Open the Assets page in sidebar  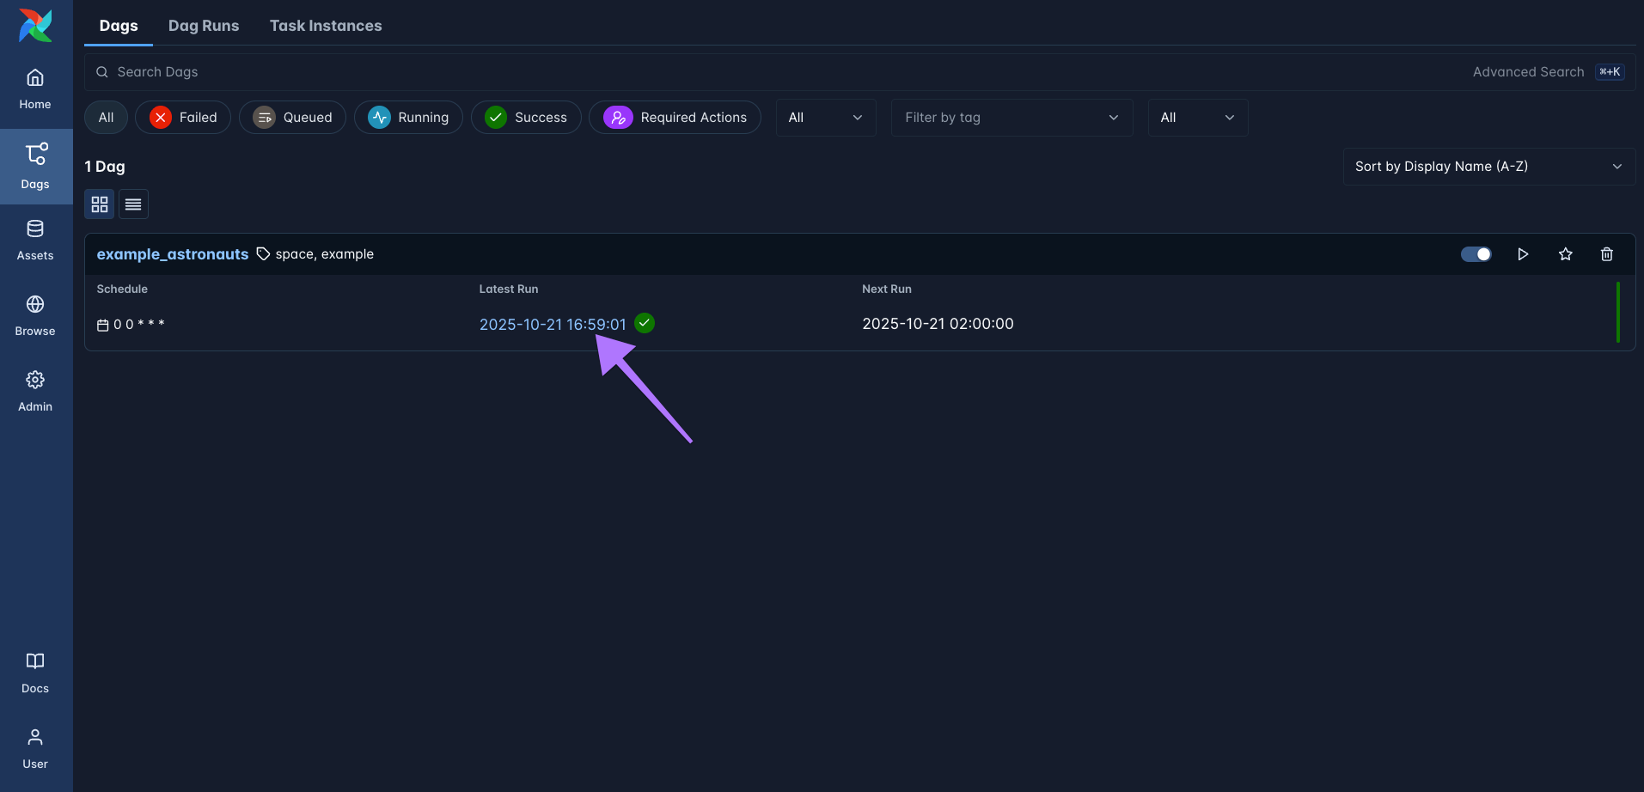point(35,240)
